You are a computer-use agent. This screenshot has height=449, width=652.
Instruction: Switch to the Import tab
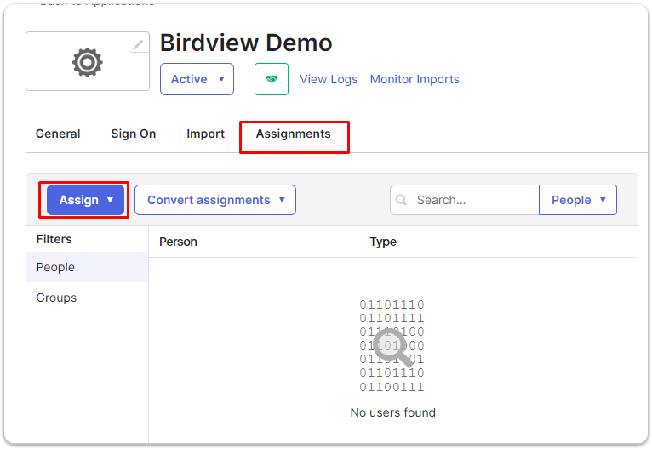tap(205, 134)
